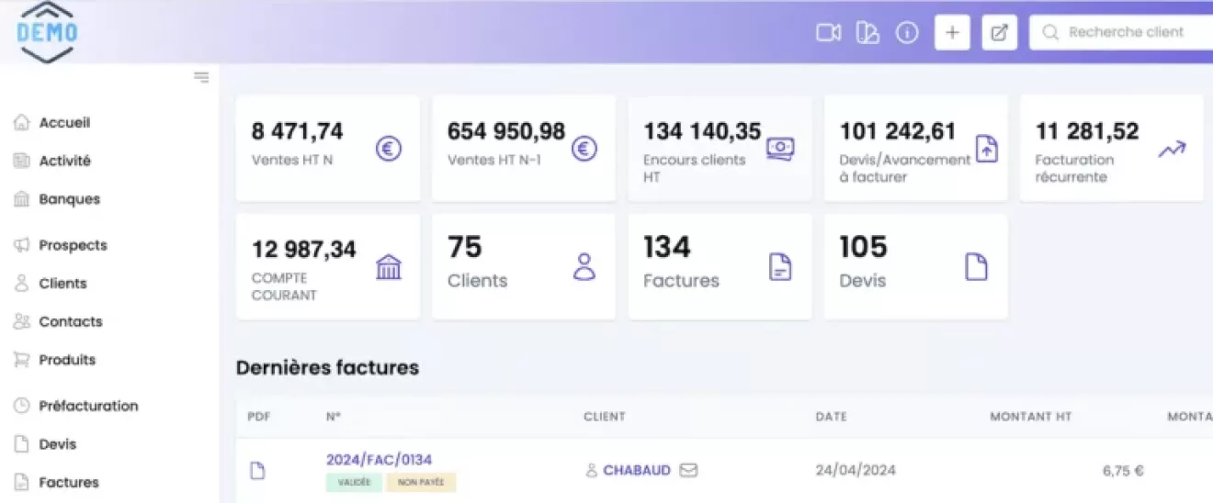The image size is (1213, 503).
Task: Click the date 24/04/2024
Action: (x=856, y=470)
